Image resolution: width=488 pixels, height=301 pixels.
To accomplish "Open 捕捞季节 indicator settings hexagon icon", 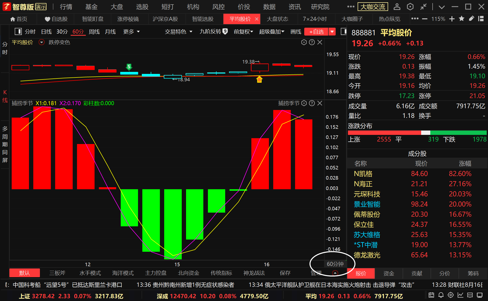I will 304,103.
